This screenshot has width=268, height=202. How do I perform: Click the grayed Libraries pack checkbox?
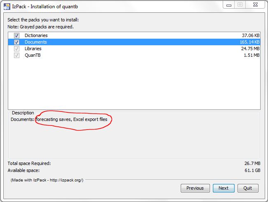pos(16,49)
